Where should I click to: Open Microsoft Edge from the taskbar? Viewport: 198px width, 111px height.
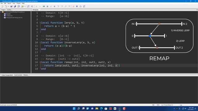click(x=101, y=109)
